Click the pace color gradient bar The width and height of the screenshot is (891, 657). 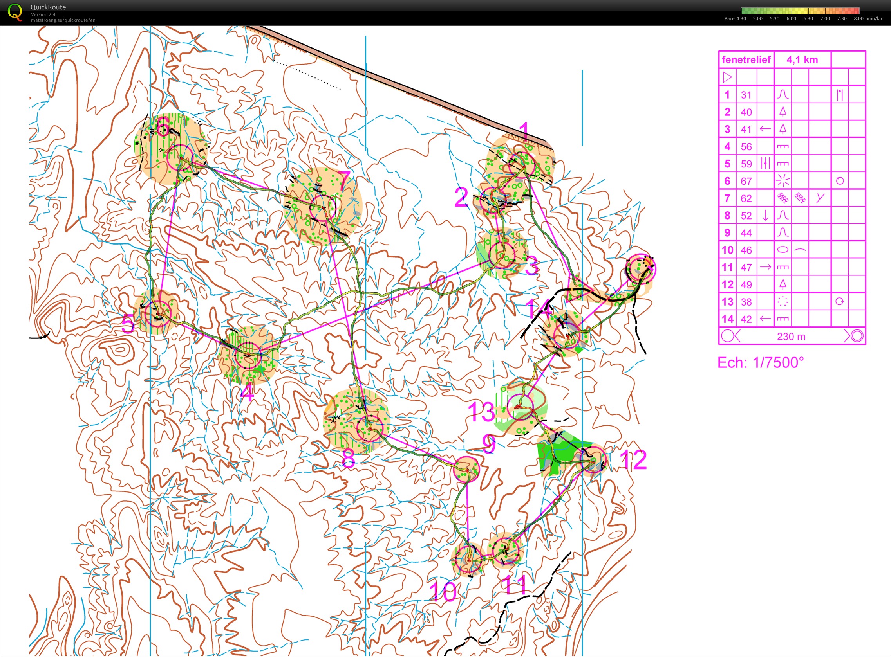(800, 11)
